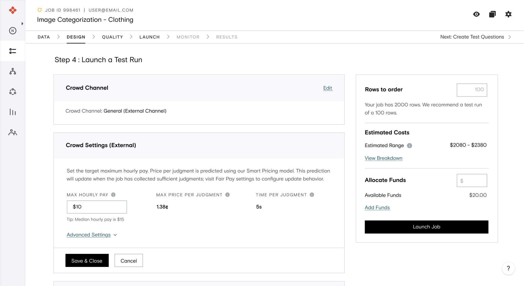Viewport: 524px width, 286px height.
Task: Click the chevron between LAUNCH and MONITOR
Action: coord(168,37)
